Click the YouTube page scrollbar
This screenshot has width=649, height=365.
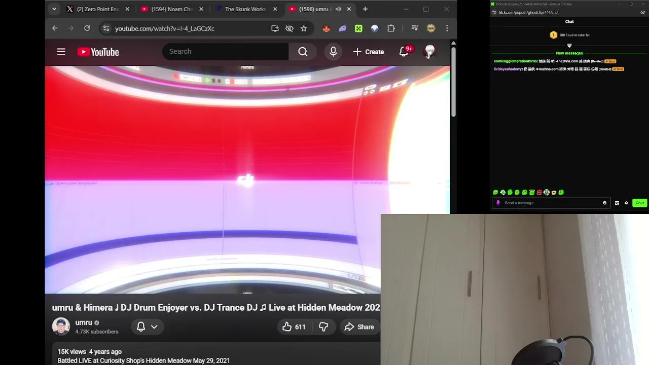pyautogui.click(x=453, y=81)
